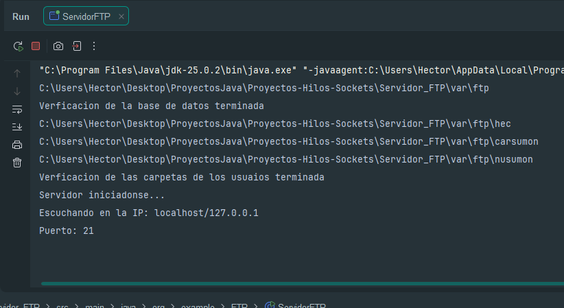Click the up arrow in console gutter
Image resolution: width=564 pixels, height=308 pixels.
(x=17, y=73)
